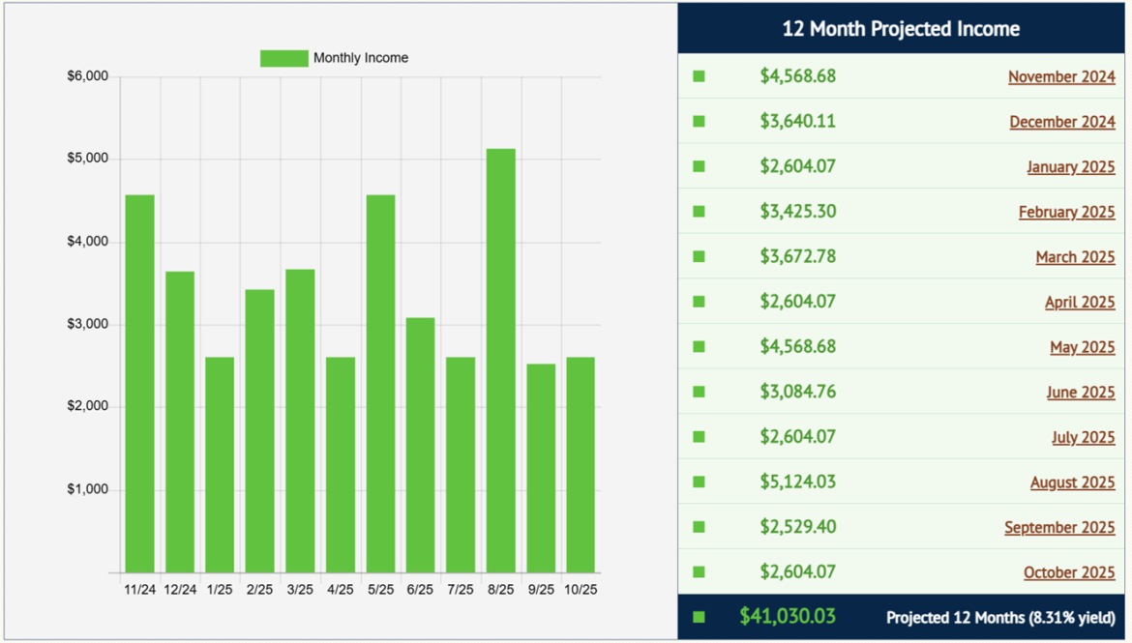Screen dimensions: 1132x643
Task: Open the April 2025 income breakdown
Action: click(1079, 301)
